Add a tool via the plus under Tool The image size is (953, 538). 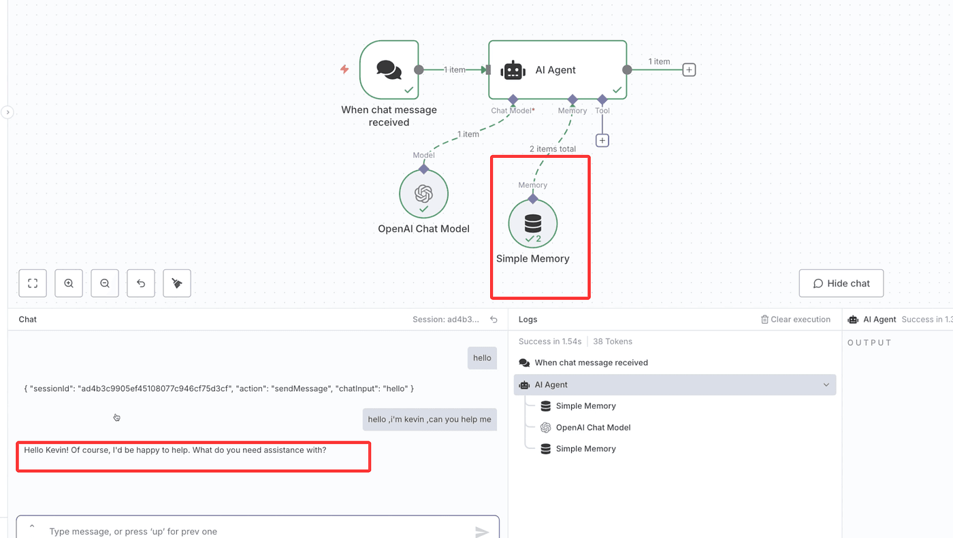[x=602, y=141]
